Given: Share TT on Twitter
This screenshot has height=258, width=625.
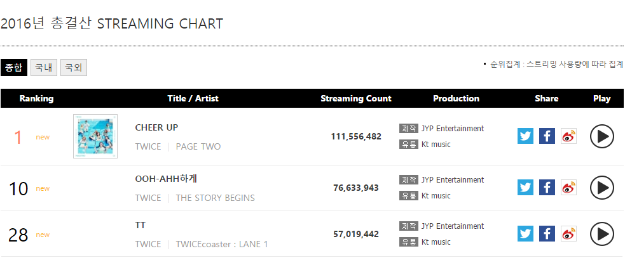Looking at the screenshot, I should 525,234.
